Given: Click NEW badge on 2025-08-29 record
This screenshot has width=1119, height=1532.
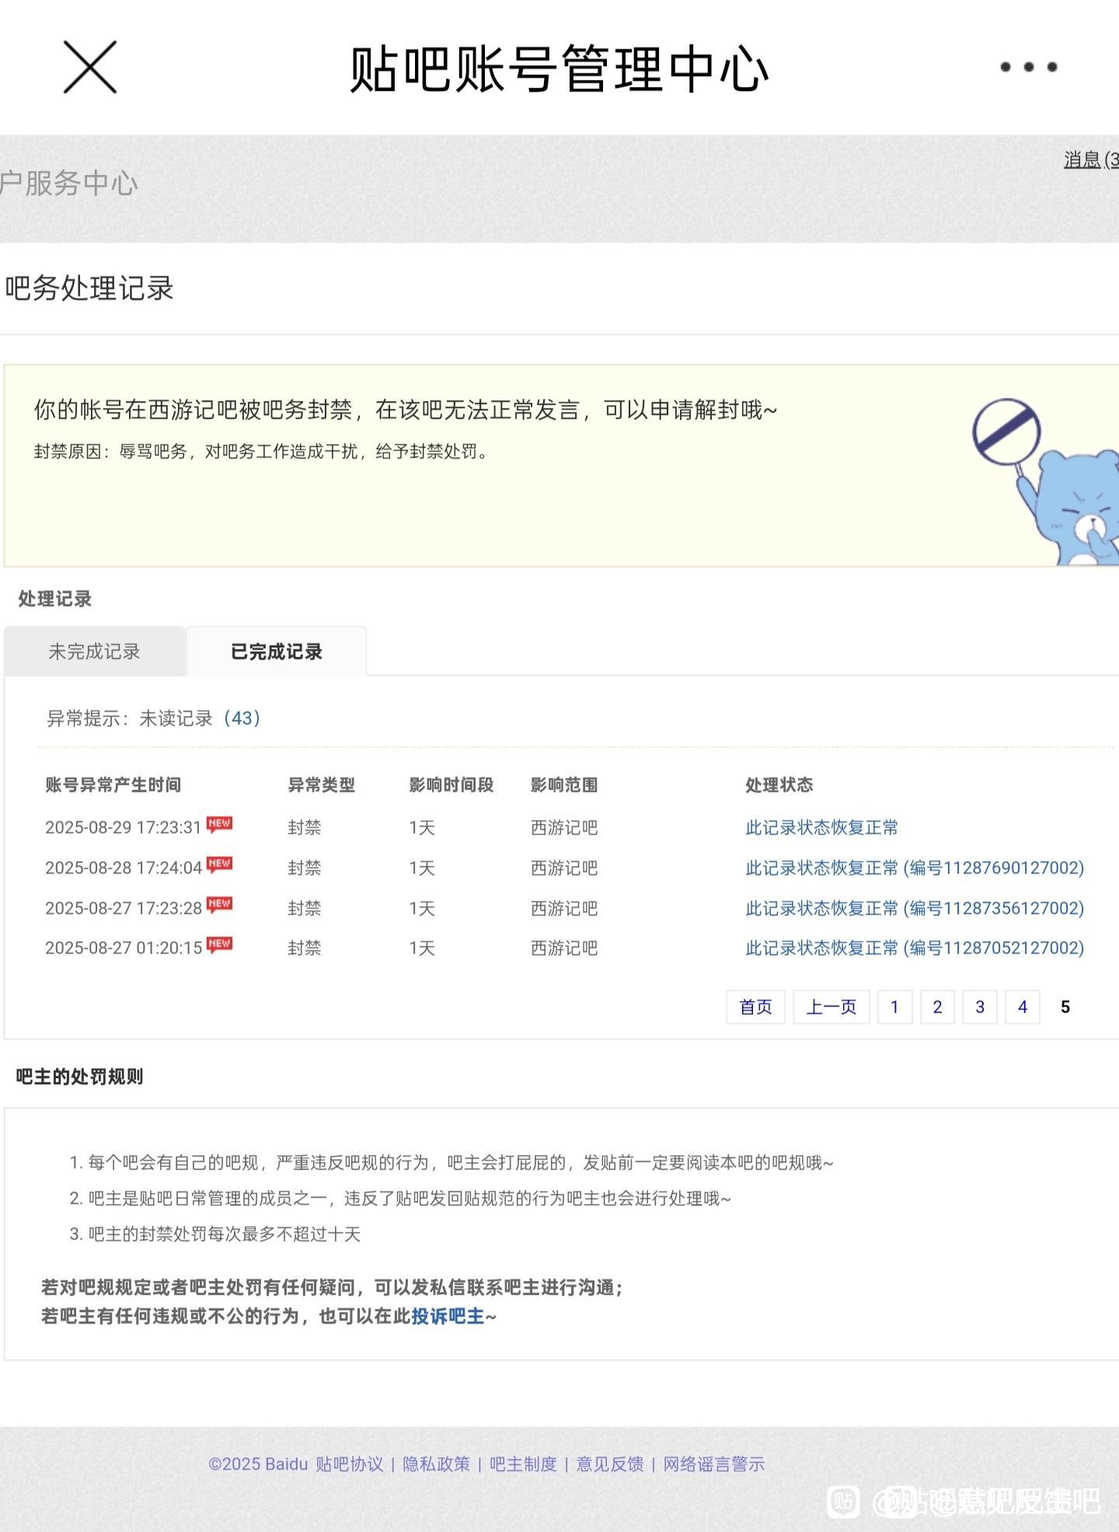Looking at the screenshot, I should tap(219, 824).
